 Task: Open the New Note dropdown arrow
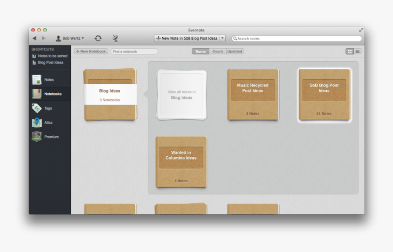223,38
